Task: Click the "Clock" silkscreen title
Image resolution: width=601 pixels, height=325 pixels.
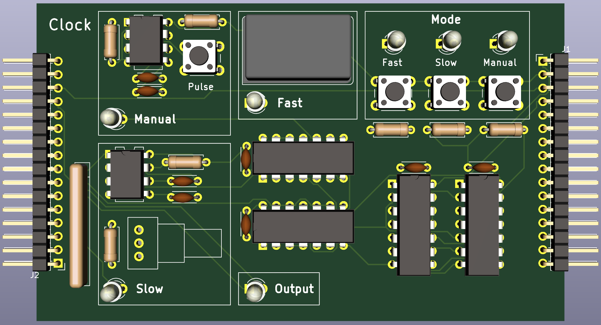Action: tap(70, 25)
